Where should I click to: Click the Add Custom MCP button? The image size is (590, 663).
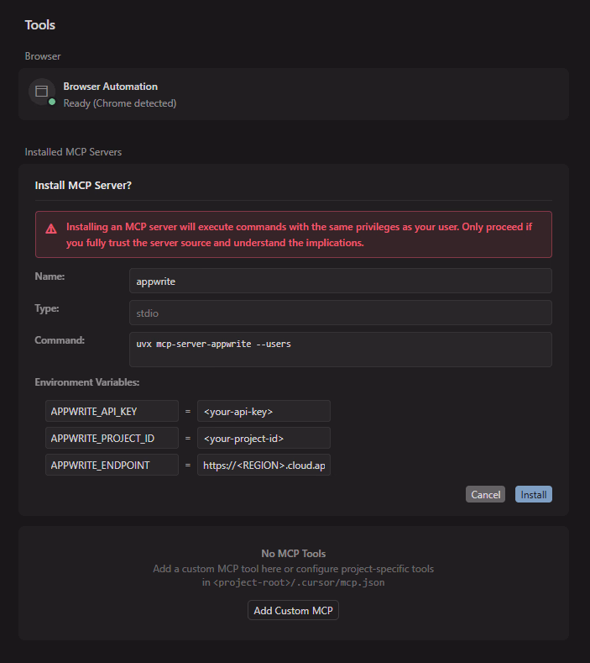[x=293, y=610]
